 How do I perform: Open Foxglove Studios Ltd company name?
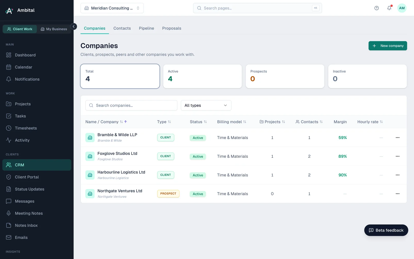coord(117,153)
